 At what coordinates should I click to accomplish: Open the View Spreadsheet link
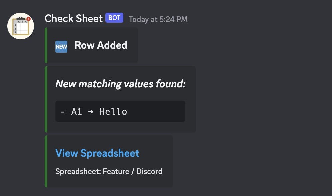tap(97, 153)
